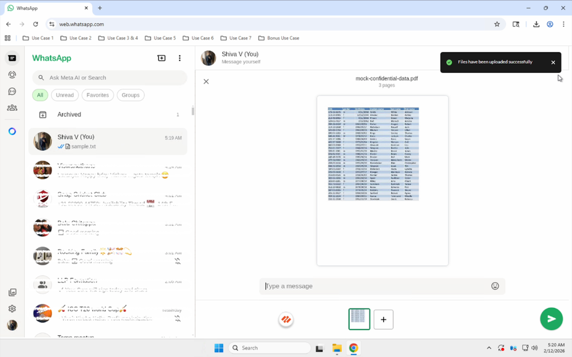Open WhatsApp Settings gear icon

pyautogui.click(x=12, y=309)
